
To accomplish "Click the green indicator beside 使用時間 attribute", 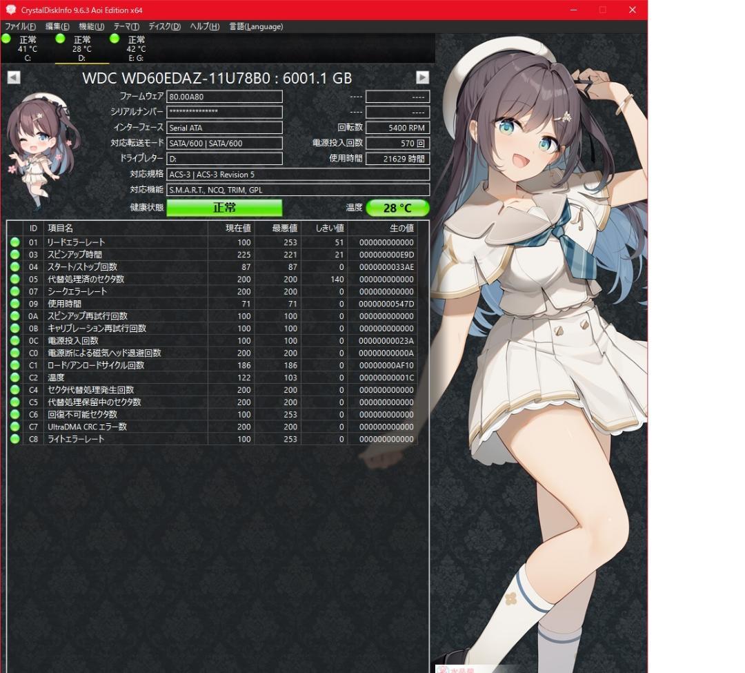I will click(14, 304).
